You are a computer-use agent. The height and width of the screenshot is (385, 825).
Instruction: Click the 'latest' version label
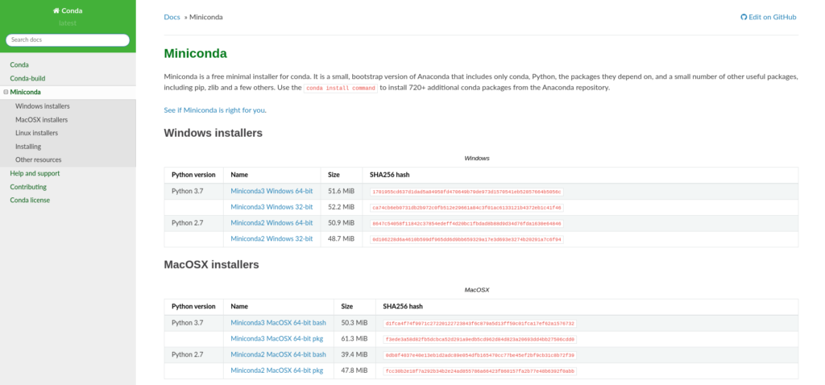[x=68, y=23]
